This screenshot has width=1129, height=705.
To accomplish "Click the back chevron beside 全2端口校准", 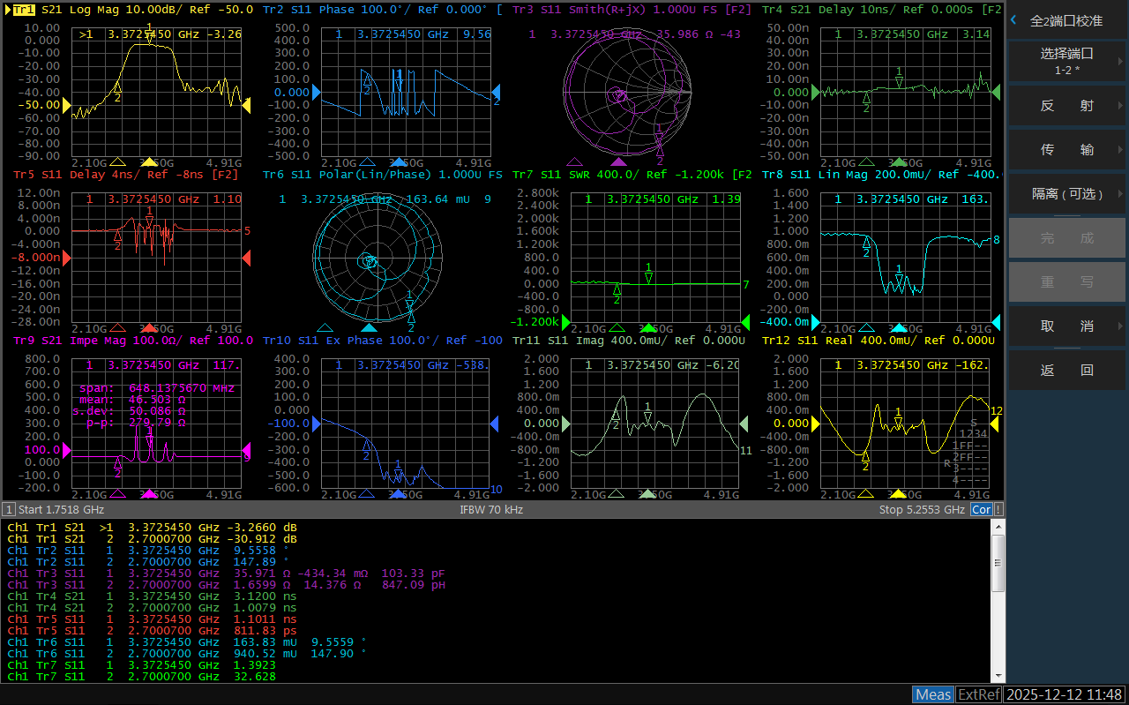I will 1013,19.
